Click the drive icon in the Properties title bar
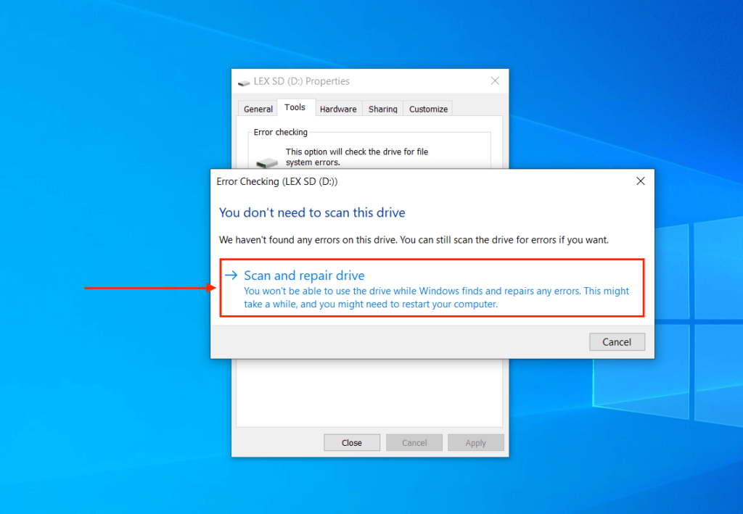 (243, 81)
